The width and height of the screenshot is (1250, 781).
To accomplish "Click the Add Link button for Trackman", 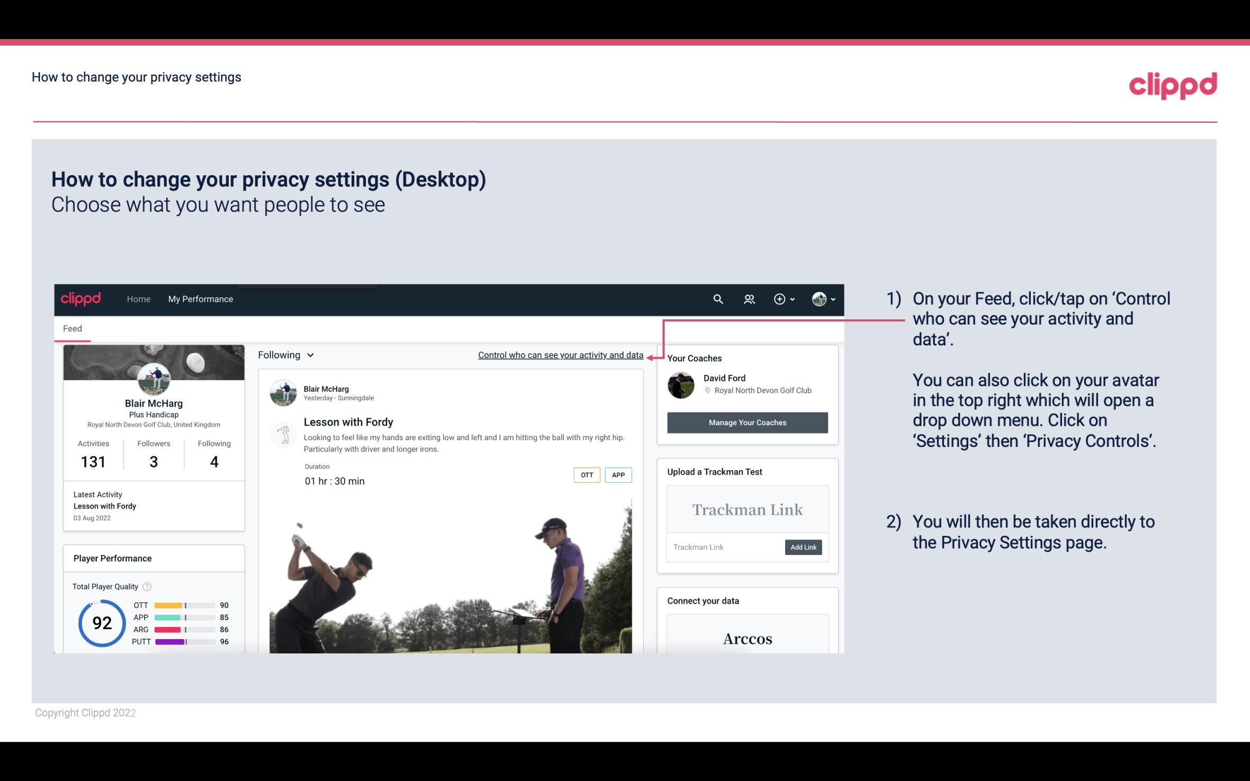I will (x=802, y=546).
